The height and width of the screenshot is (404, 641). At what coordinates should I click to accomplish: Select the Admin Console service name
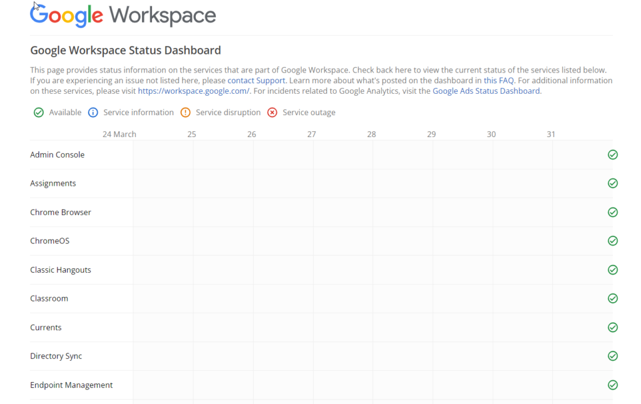(57, 155)
